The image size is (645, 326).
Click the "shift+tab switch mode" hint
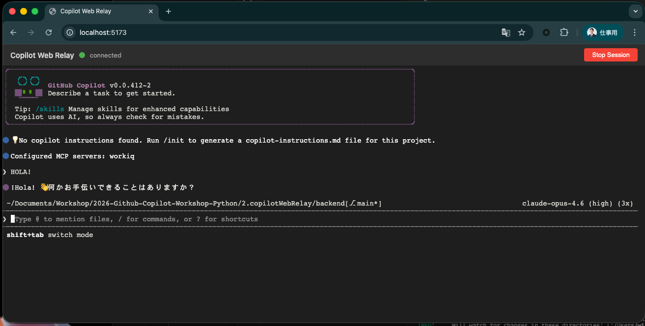[50, 235]
